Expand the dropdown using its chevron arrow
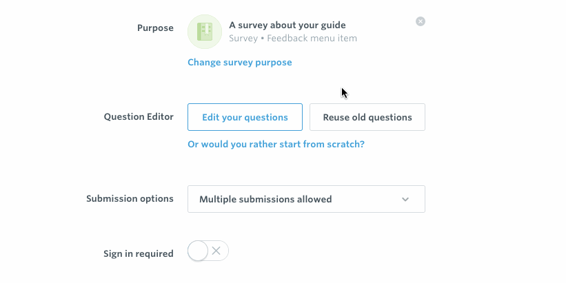Image resolution: width=566 pixels, height=283 pixels. click(x=405, y=200)
